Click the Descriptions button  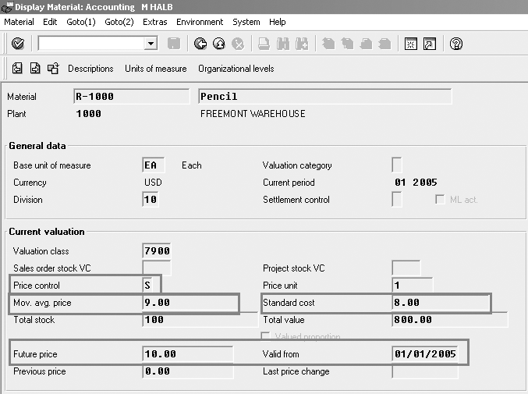(90, 69)
